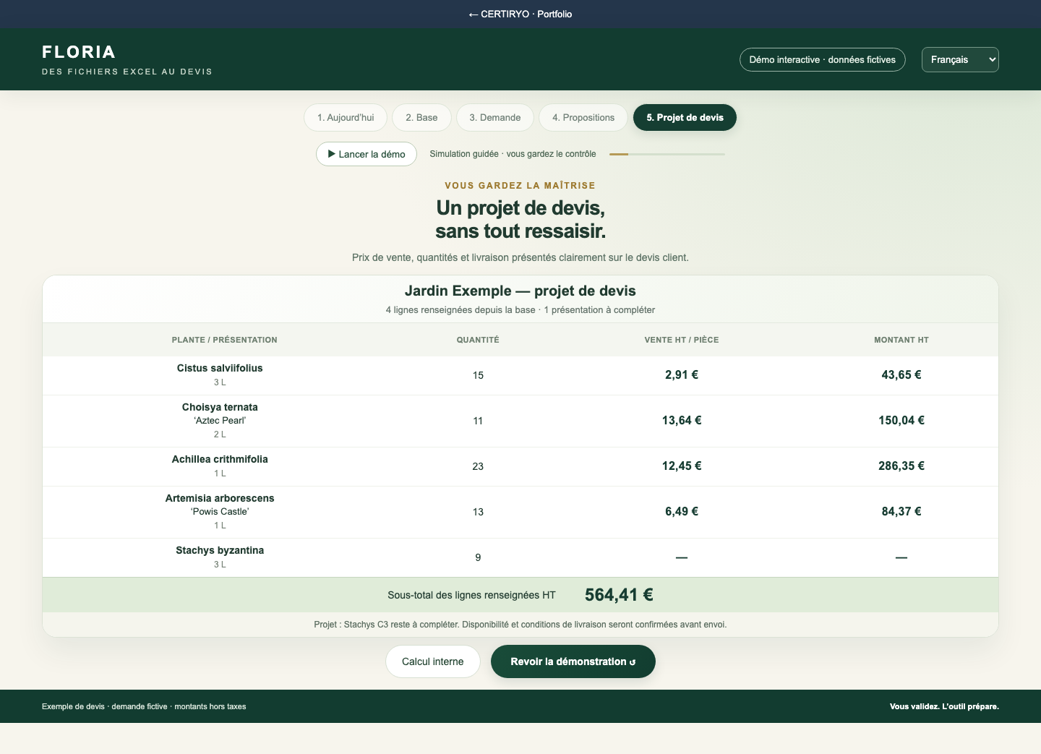Click the Montant HT column header
Screen dimensions: 1041x754
(901, 340)
